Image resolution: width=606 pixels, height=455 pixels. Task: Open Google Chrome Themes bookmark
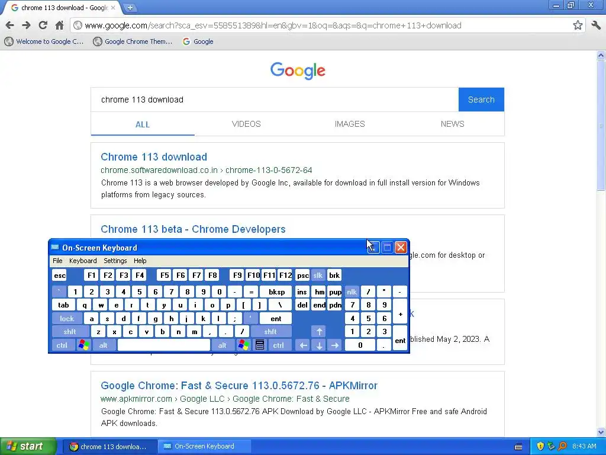click(x=133, y=41)
